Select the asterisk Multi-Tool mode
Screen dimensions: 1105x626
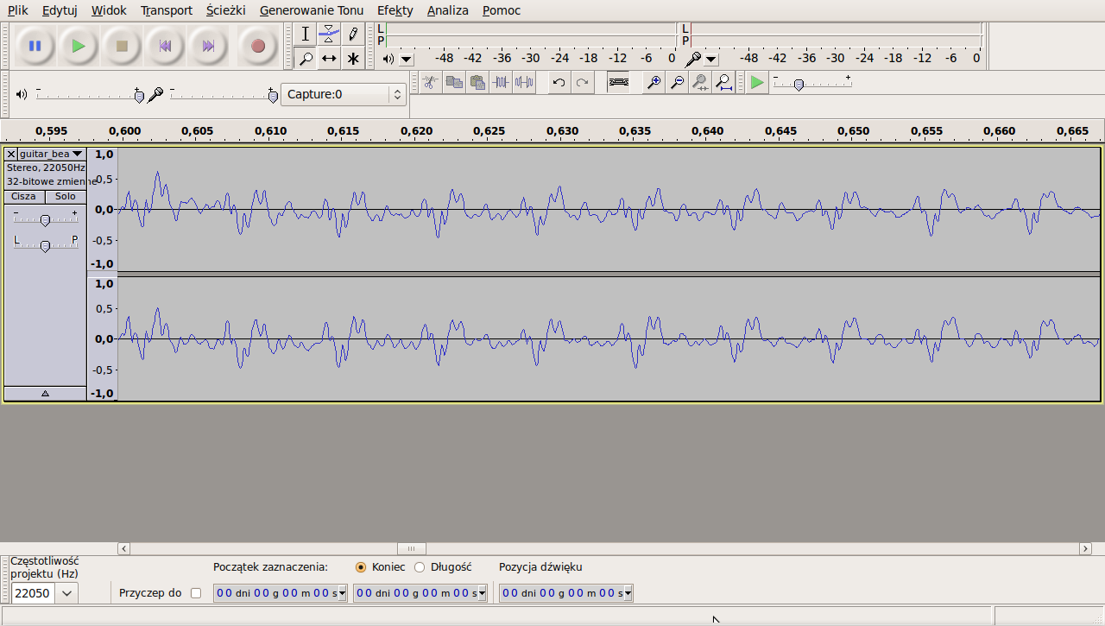tap(352, 59)
